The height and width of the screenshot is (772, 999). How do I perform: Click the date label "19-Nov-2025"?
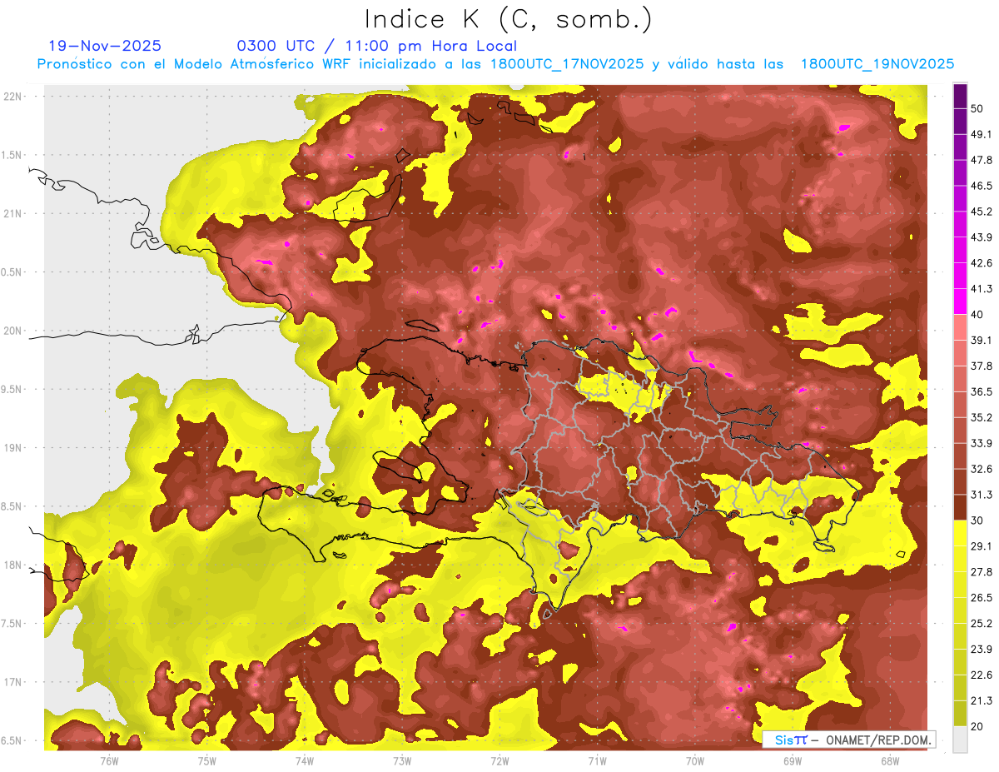coord(105,46)
